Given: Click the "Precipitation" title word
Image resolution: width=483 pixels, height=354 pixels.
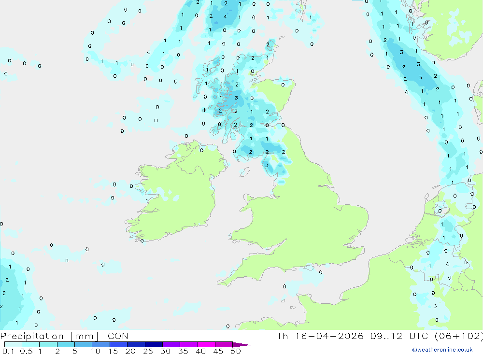Looking at the screenshot, I should tap(32, 336).
